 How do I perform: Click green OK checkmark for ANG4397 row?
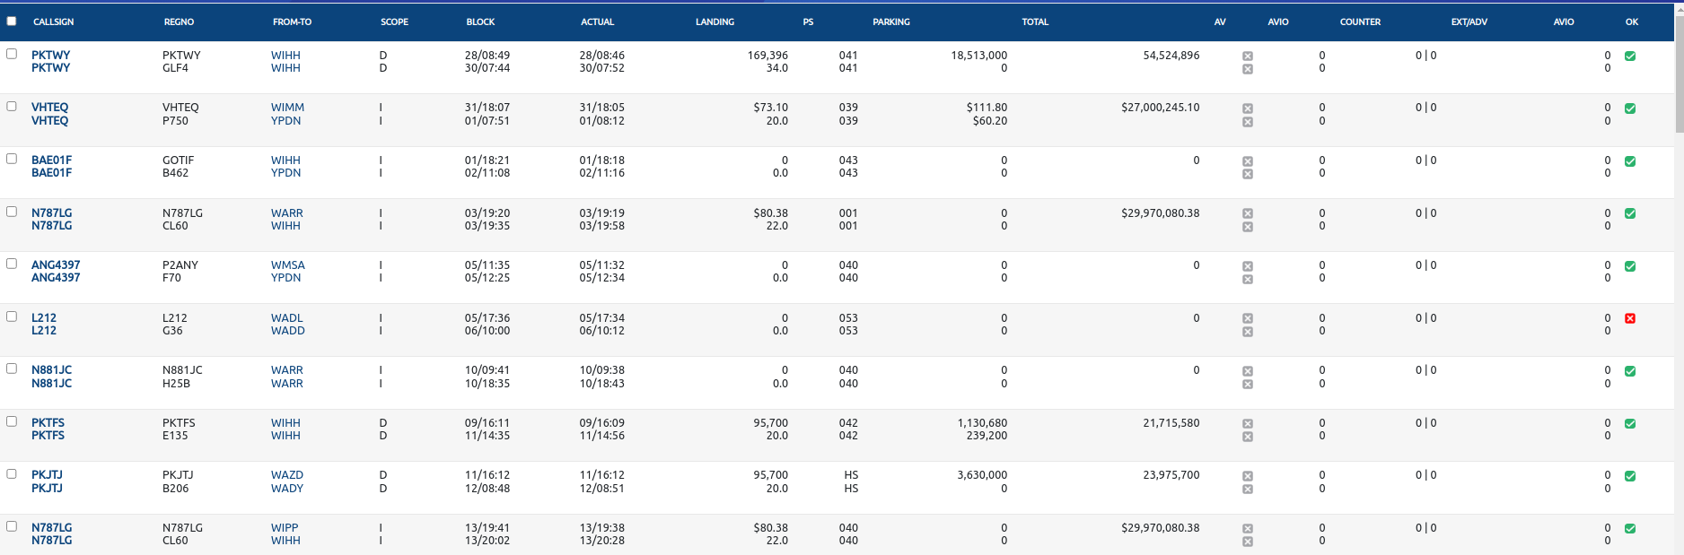[x=1630, y=266]
